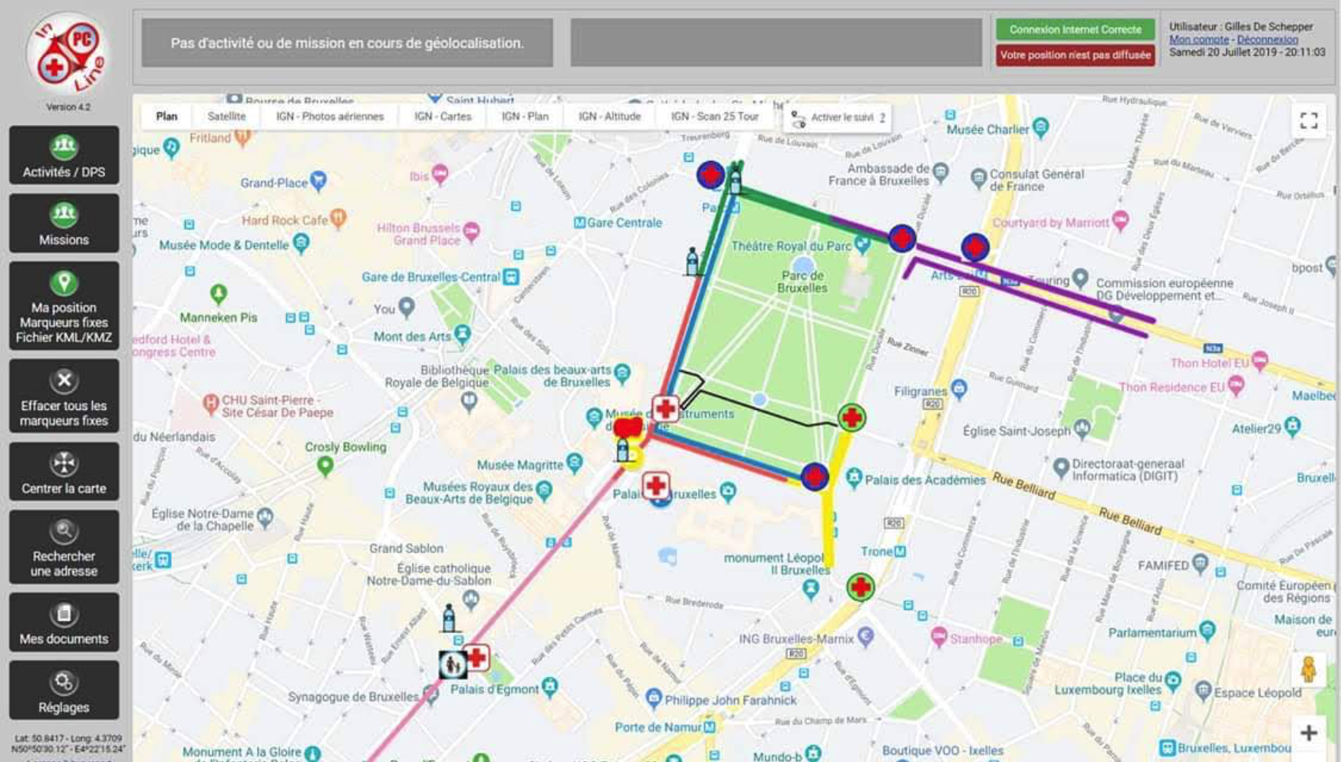Click first-aid marker near Palais d'Egmont
This screenshot has height=762, width=1341.
pyautogui.click(x=477, y=658)
